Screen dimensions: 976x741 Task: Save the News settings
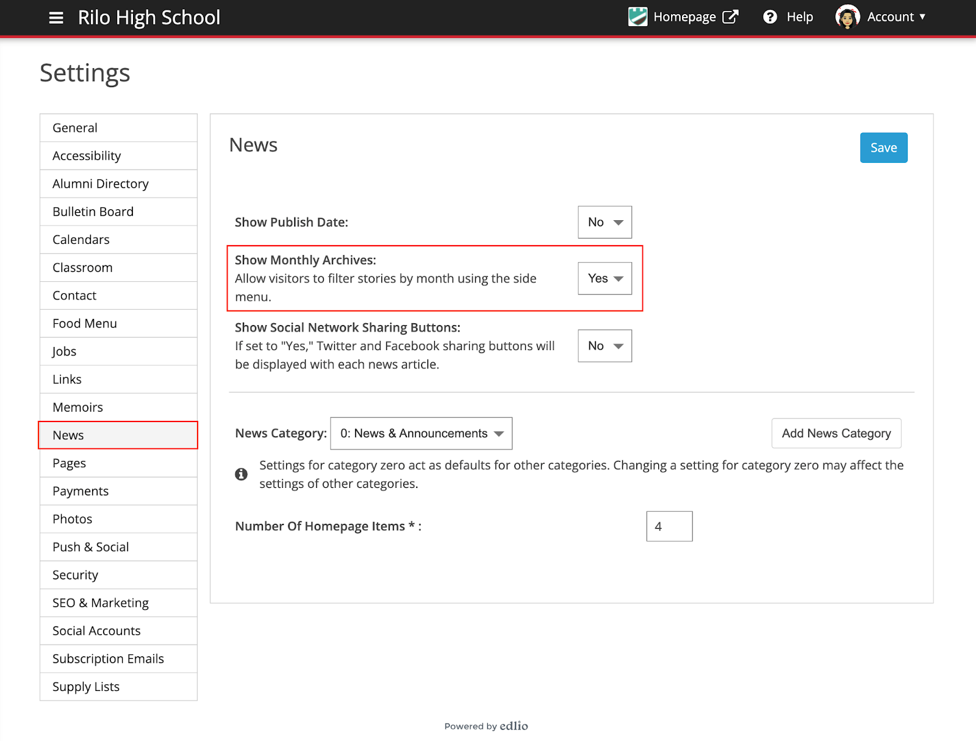point(883,148)
